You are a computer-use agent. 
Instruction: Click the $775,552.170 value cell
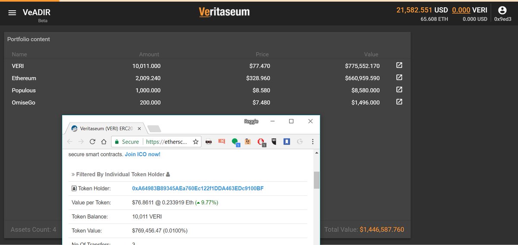[362, 66]
